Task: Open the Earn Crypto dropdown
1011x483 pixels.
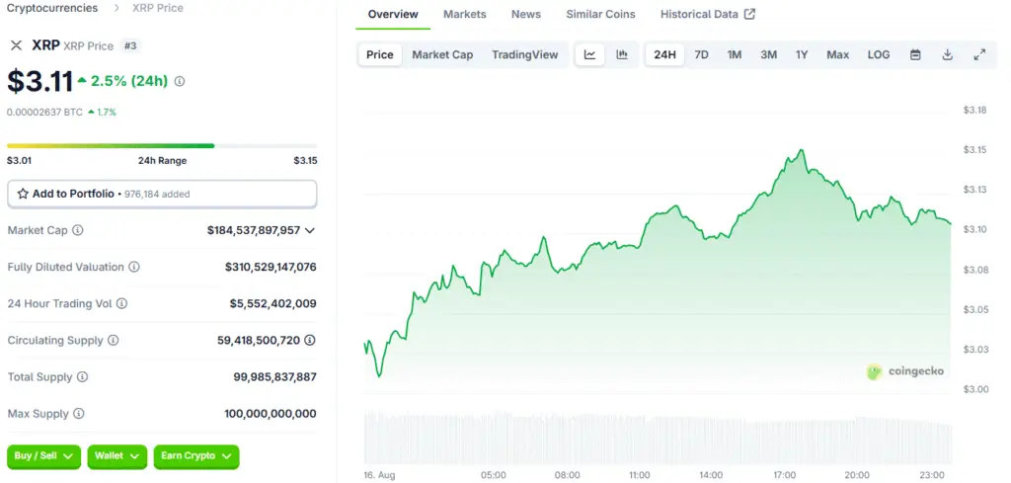Action: tap(196, 456)
